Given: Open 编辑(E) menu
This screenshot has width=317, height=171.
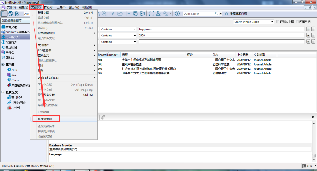Looking at the screenshot, I should click(23, 7).
